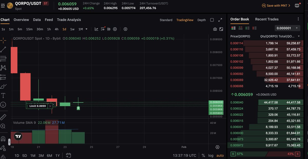
Task: Click the TradingView logo
Action: click(18, 136)
